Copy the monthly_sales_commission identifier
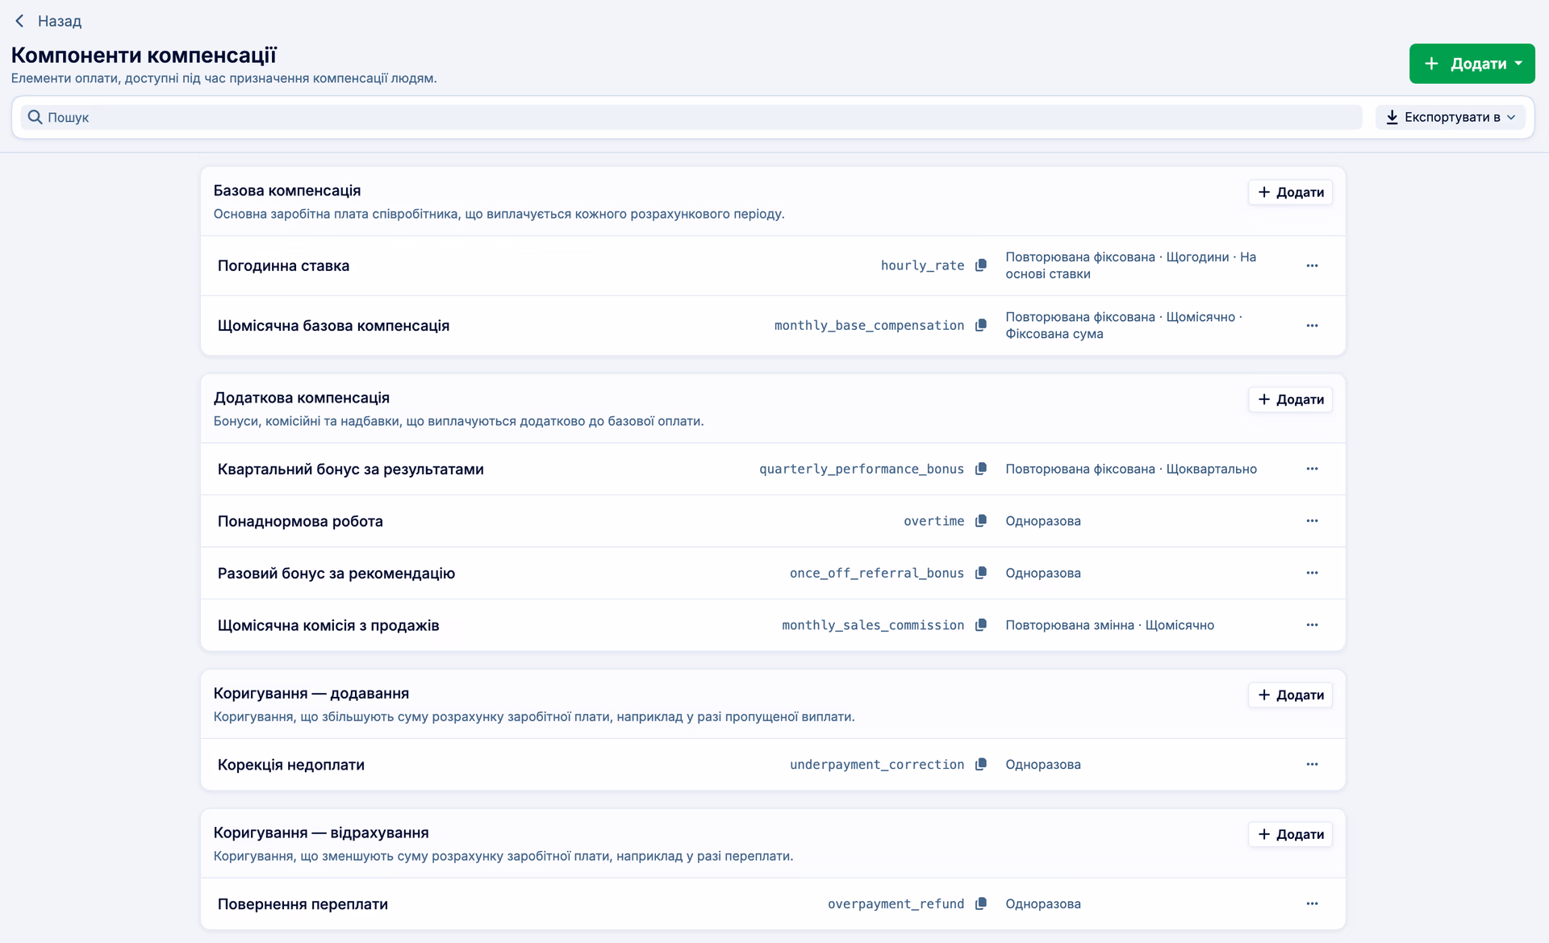This screenshot has height=943, width=1549. [981, 625]
